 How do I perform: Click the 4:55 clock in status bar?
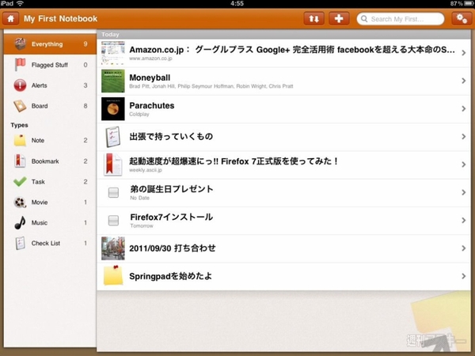[237, 3]
